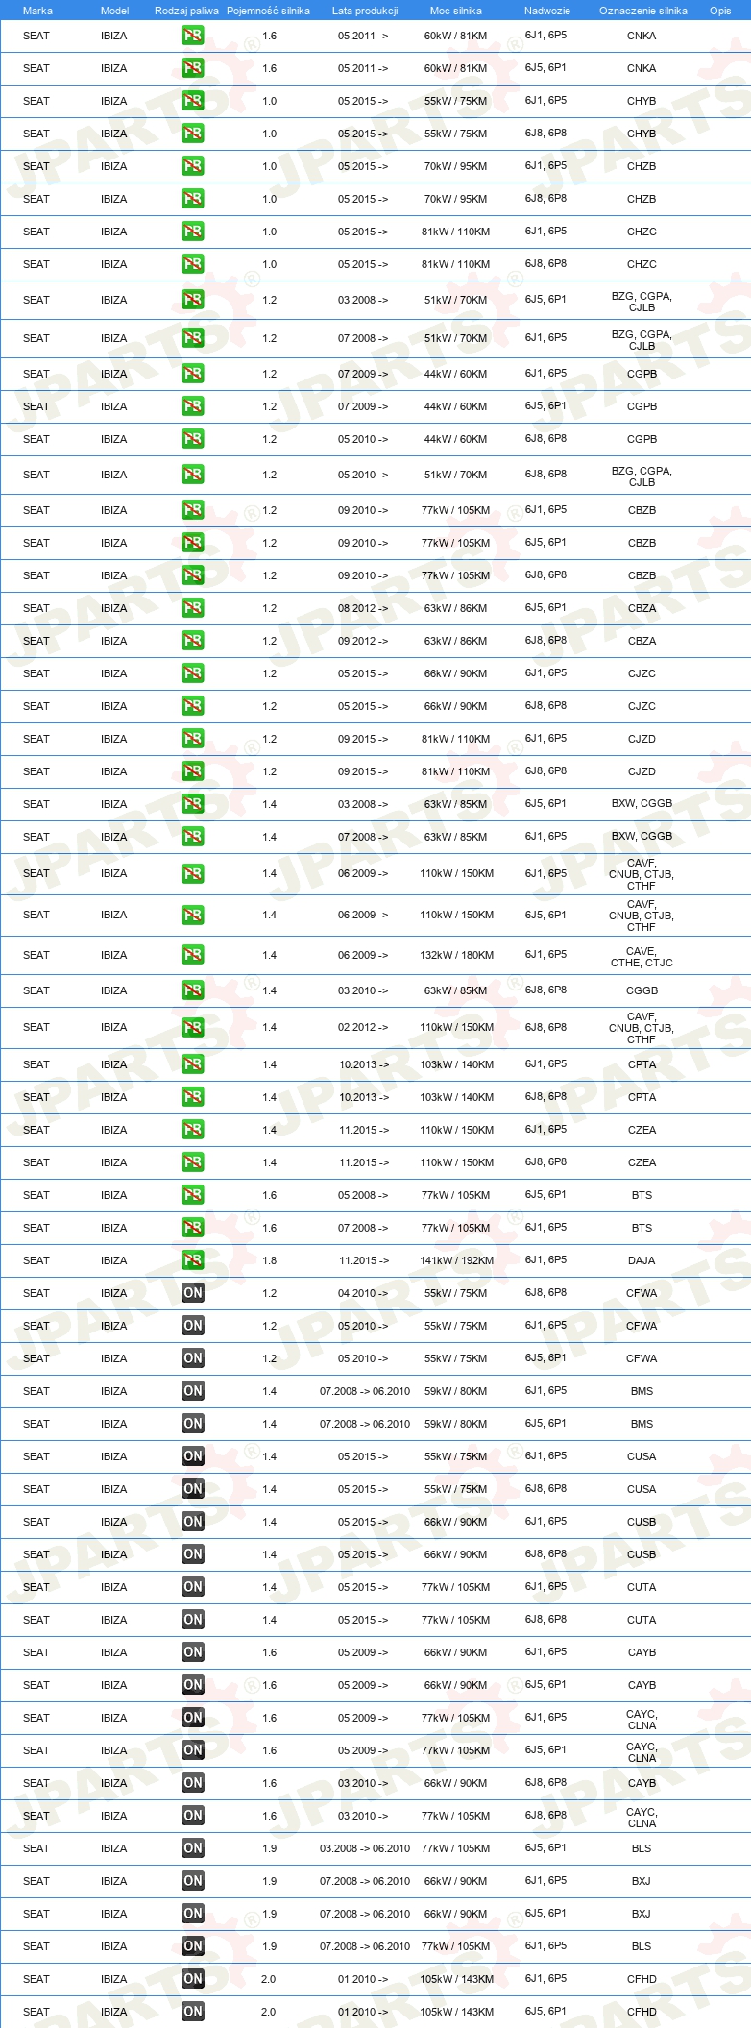Image resolution: width=751 pixels, height=2028 pixels.
Task: Click the CHYB code in the 6J8, 6P8 row
Action: 642,134
